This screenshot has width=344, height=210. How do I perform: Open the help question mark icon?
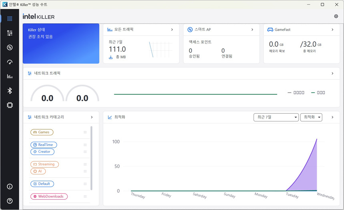[x=10, y=201]
